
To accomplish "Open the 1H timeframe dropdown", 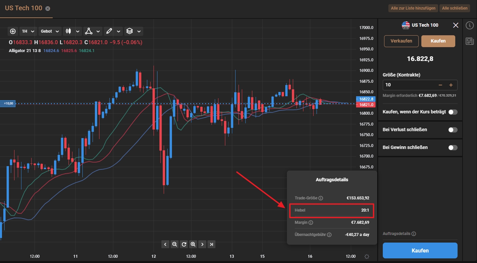I will point(28,31).
